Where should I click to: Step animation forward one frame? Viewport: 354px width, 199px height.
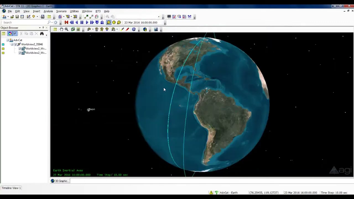tap(92, 22)
